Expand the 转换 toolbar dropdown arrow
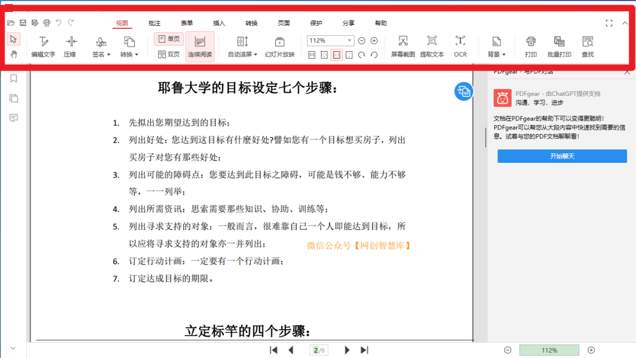The image size is (636, 358). (x=136, y=55)
